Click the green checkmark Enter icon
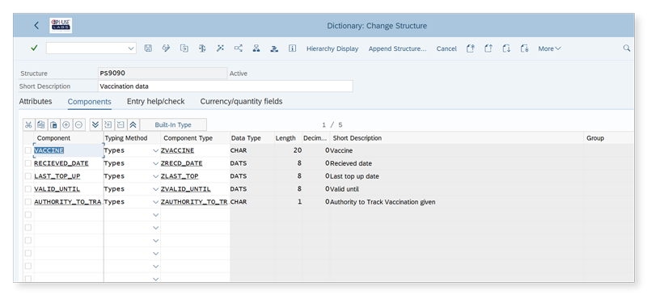647x295 pixels. (34, 48)
